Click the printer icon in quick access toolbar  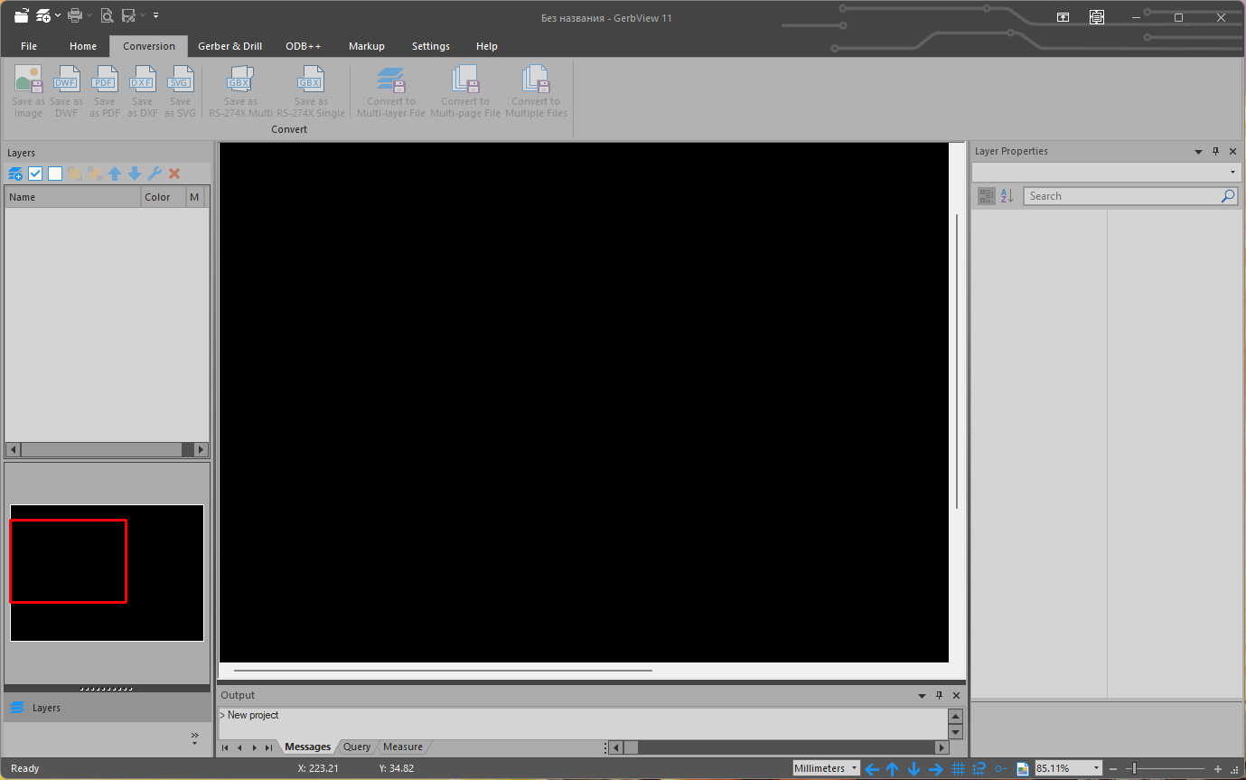coord(75,15)
